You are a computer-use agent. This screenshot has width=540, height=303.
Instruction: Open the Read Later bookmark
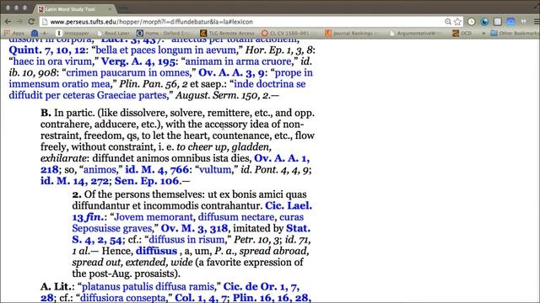pos(113,33)
